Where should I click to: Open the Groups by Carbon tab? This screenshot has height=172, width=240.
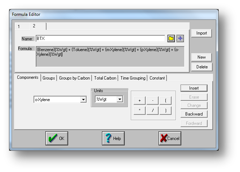click(75, 78)
